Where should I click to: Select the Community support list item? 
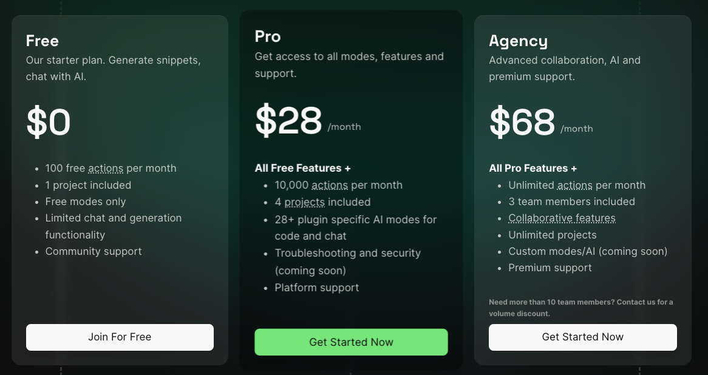click(x=94, y=251)
